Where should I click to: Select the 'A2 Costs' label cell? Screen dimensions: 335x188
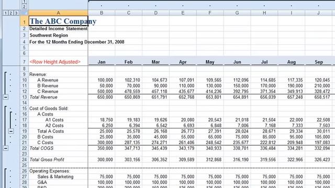point(58,125)
